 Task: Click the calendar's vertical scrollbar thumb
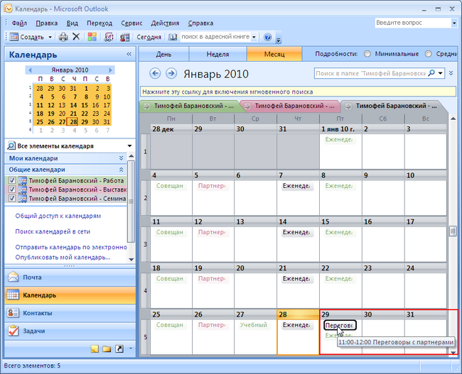[x=452, y=231]
